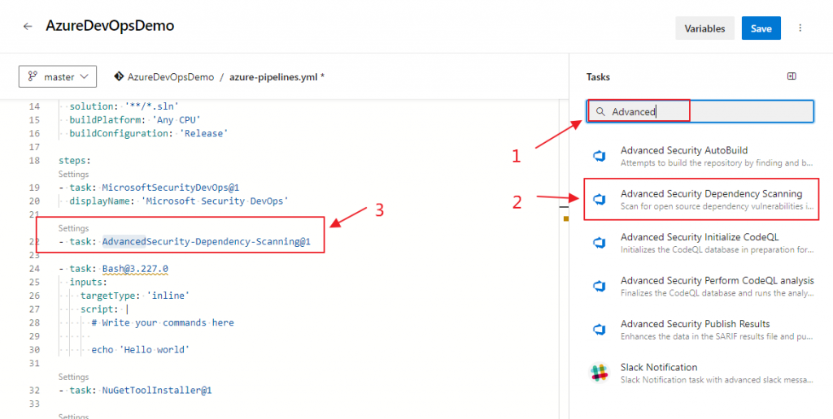833x419 pixels.
Task: Click the steps: keyword in editor
Action: [x=74, y=160]
